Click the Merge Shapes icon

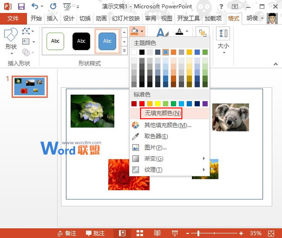(x=26, y=52)
